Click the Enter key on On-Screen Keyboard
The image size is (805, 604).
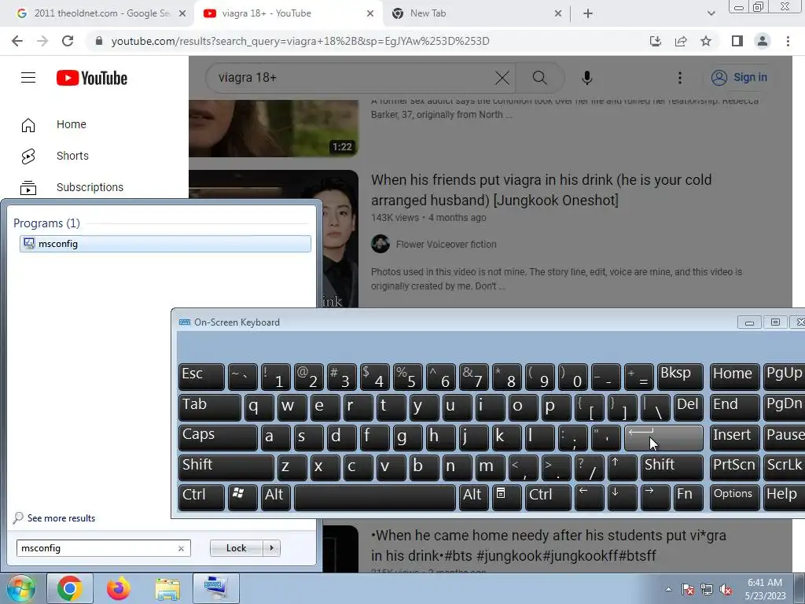[663, 437]
